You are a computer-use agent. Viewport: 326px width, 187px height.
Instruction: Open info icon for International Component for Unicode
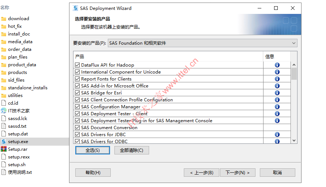[277, 72]
